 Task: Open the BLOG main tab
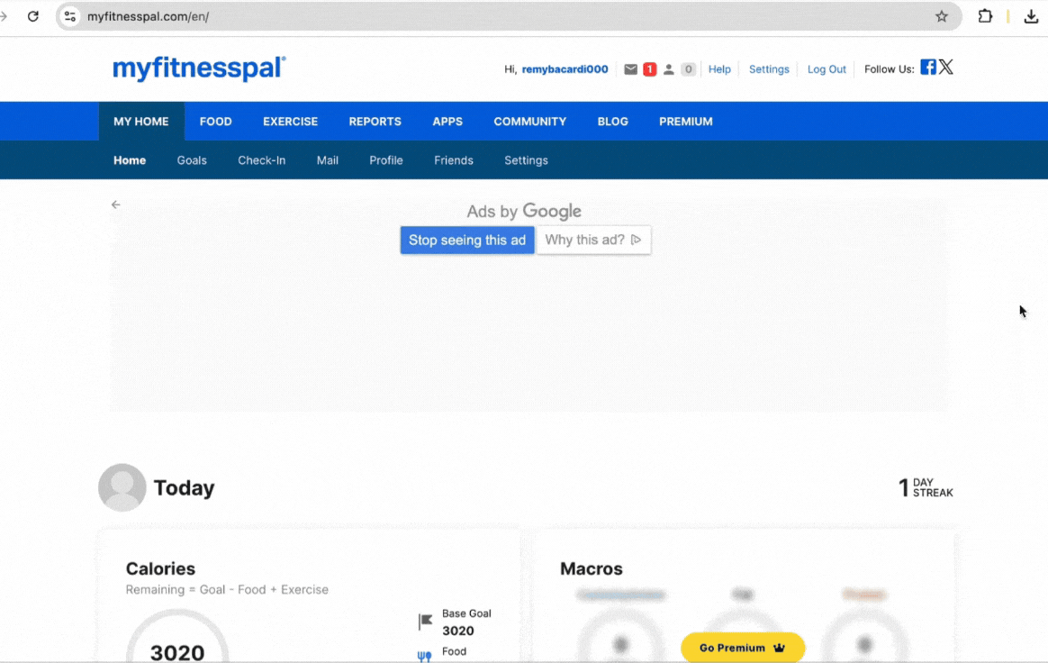click(613, 121)
